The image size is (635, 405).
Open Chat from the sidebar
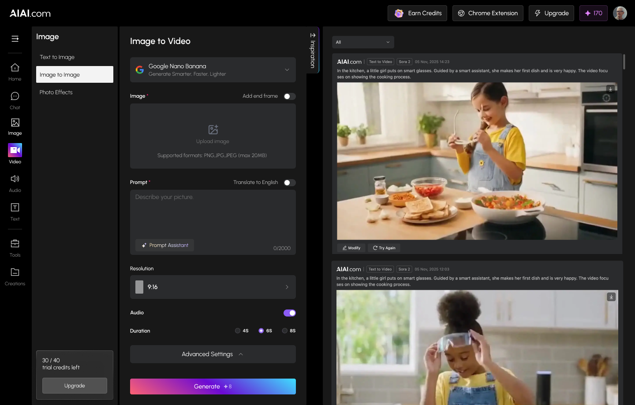[15, 101]
